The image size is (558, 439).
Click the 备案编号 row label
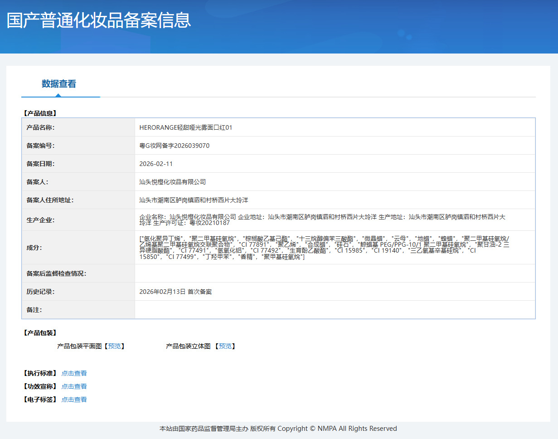40,146
